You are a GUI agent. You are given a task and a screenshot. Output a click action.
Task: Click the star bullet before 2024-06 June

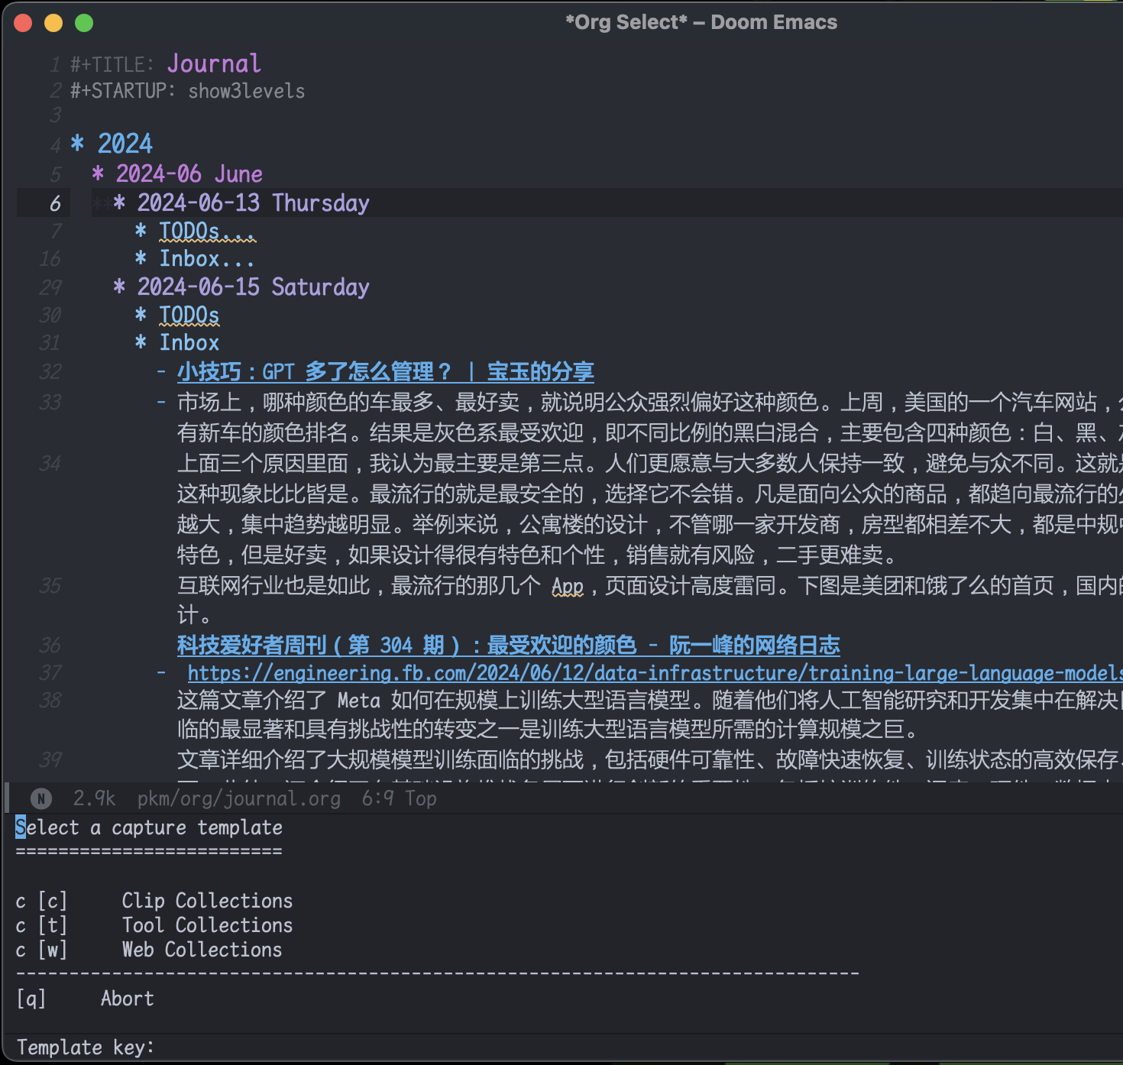click(x=98, y=174)
